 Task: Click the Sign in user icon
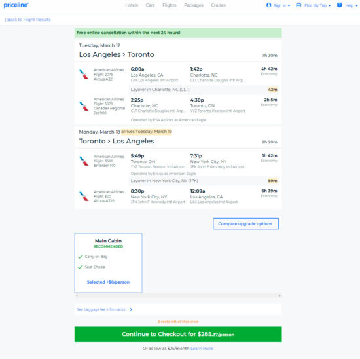[x=268, y=5]
